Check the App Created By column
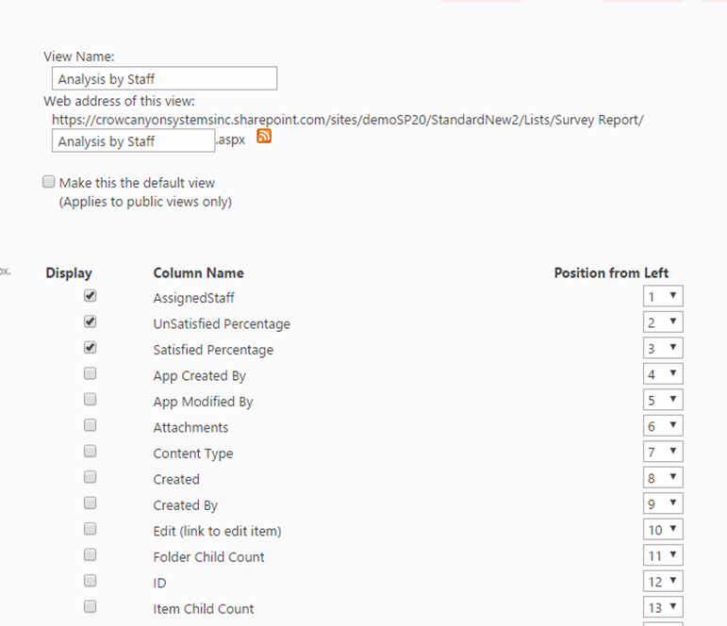 coord(91,373)
